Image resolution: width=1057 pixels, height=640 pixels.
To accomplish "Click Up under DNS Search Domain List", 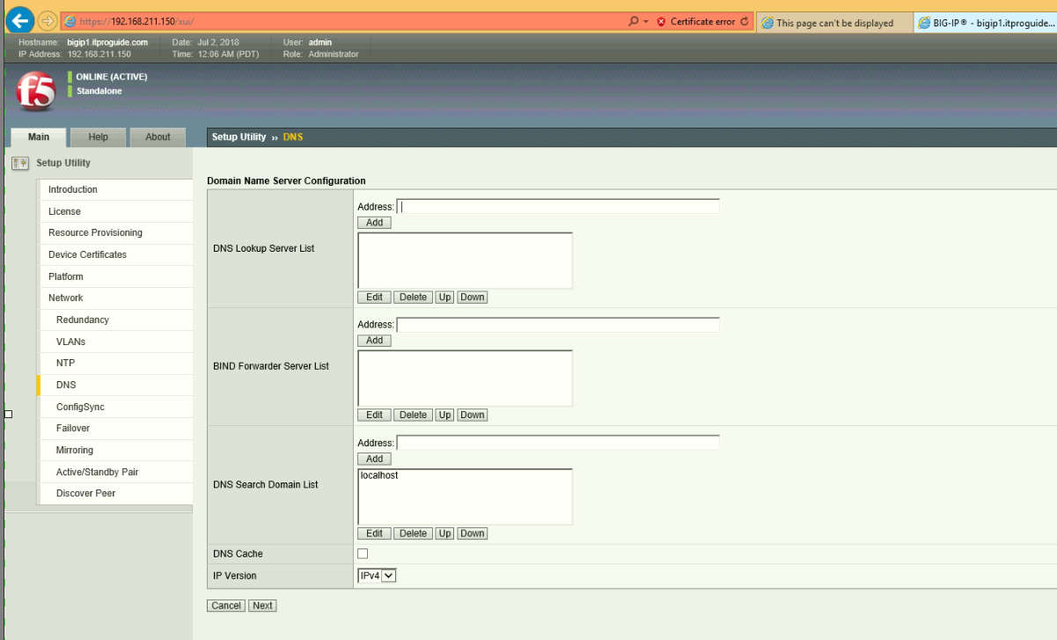I will pyautogui.click(x=444, y=533).
